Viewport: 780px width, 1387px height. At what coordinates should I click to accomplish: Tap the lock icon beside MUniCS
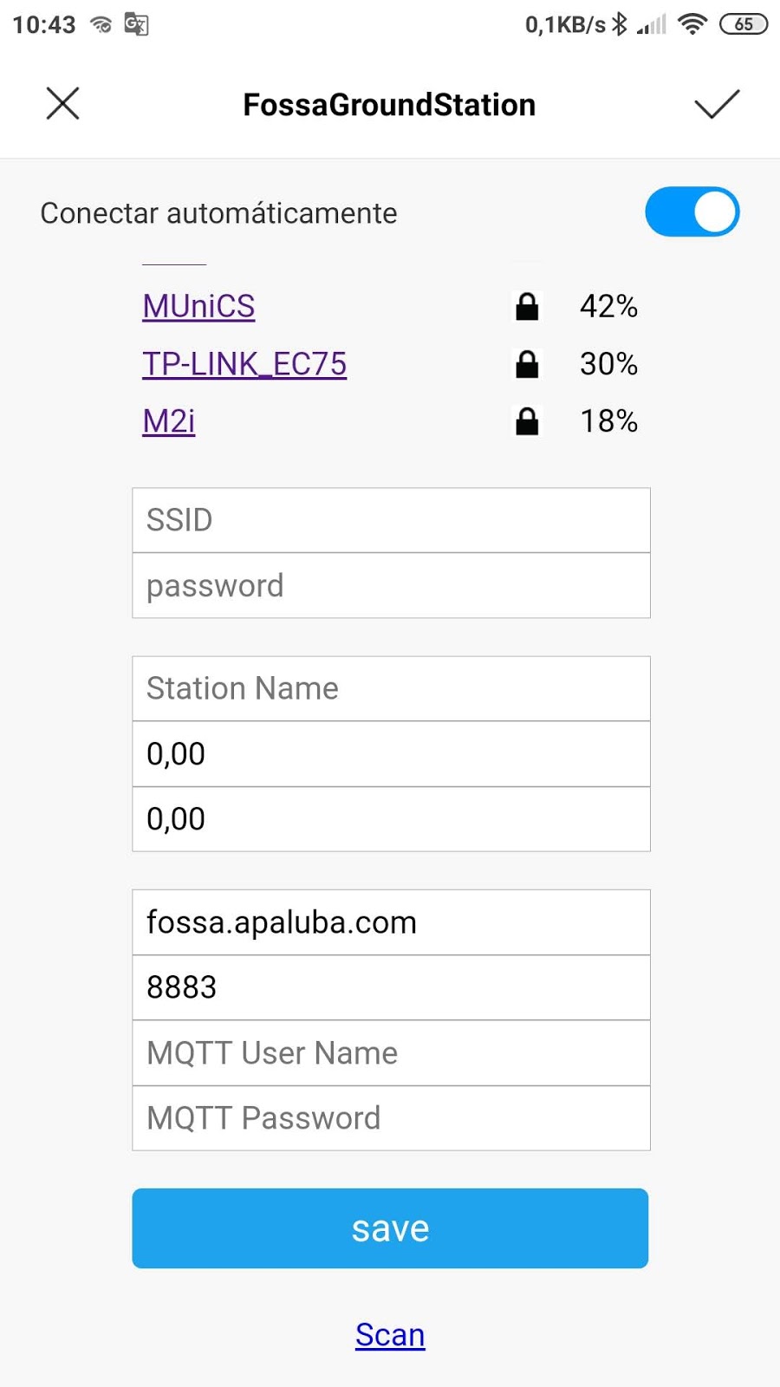point(527,307)
